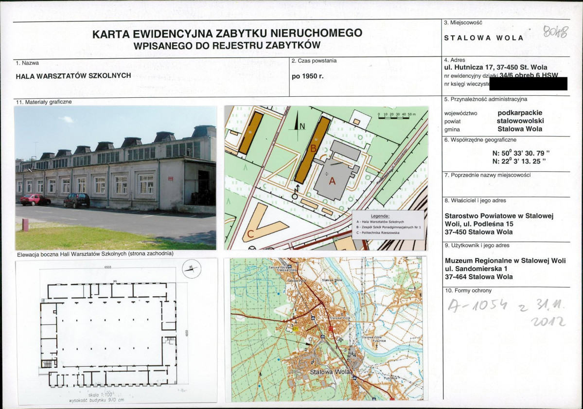583x409 pixels.
Task: Click the dark car in the photograph
Action: [77, 200]
